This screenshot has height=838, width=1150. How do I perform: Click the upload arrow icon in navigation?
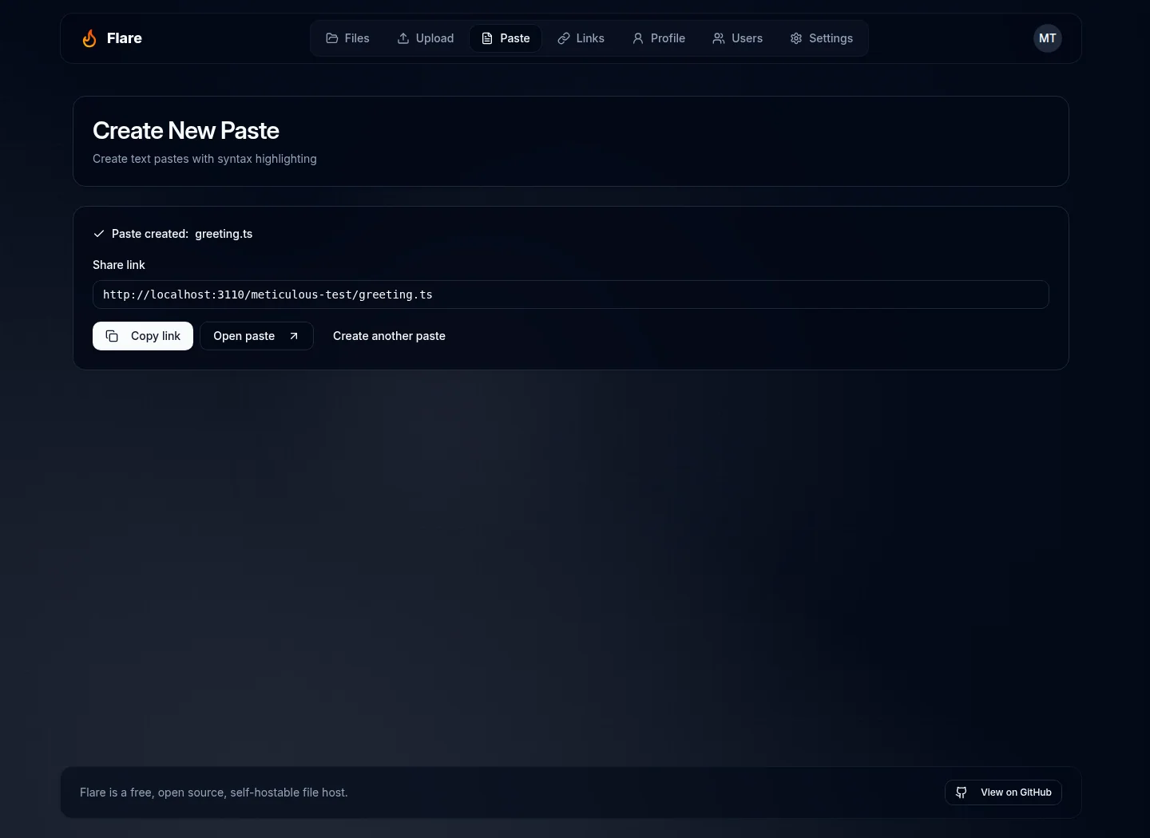tap(403, 38)
